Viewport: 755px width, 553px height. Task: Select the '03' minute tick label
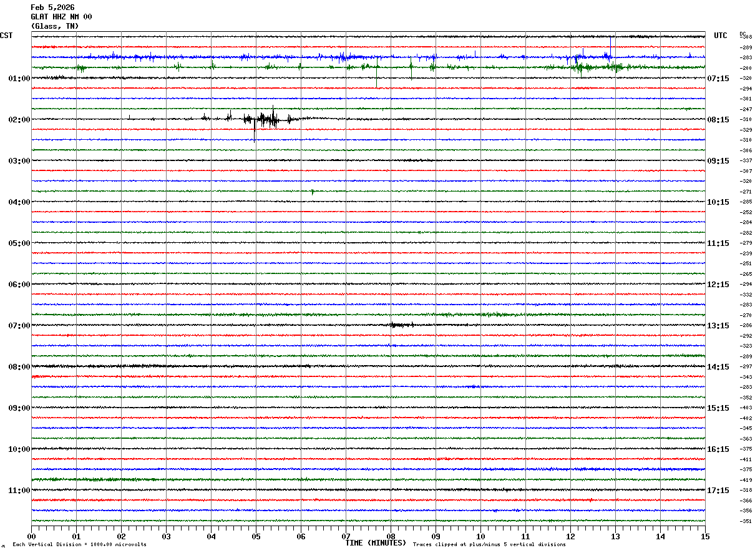[x=167, y=536]
